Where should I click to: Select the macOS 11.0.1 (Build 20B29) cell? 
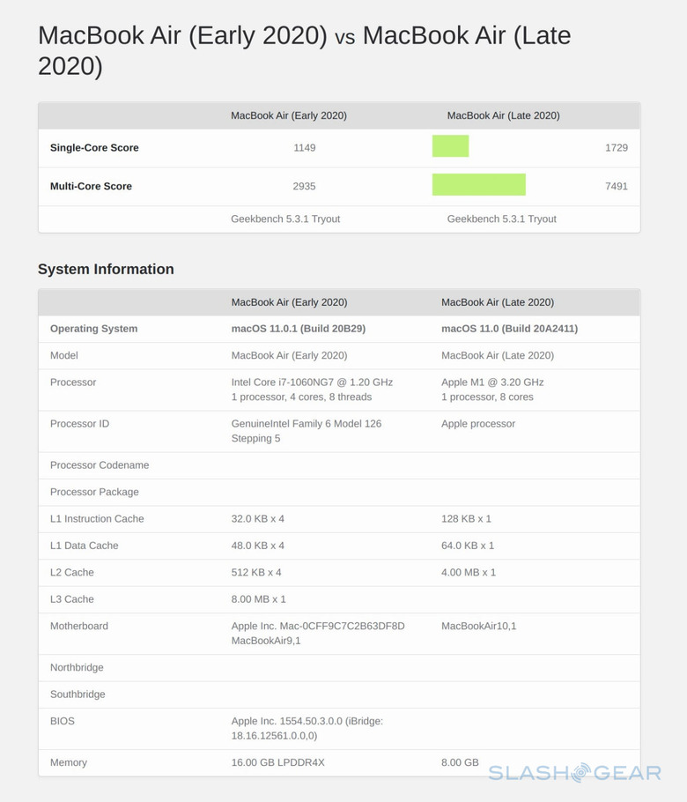click(x=298, y=329)
